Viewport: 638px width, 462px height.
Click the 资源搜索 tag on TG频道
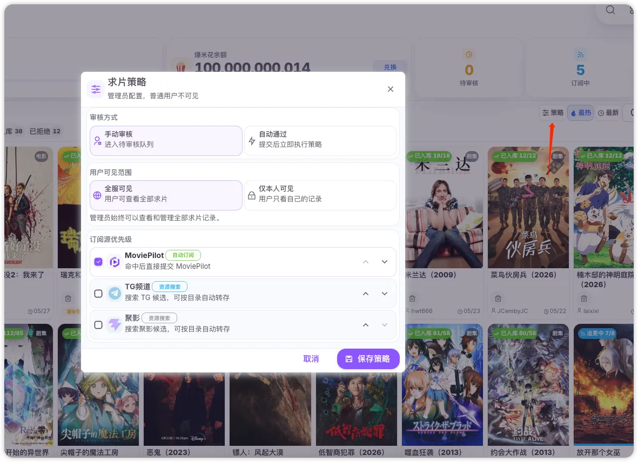(170, 287)
